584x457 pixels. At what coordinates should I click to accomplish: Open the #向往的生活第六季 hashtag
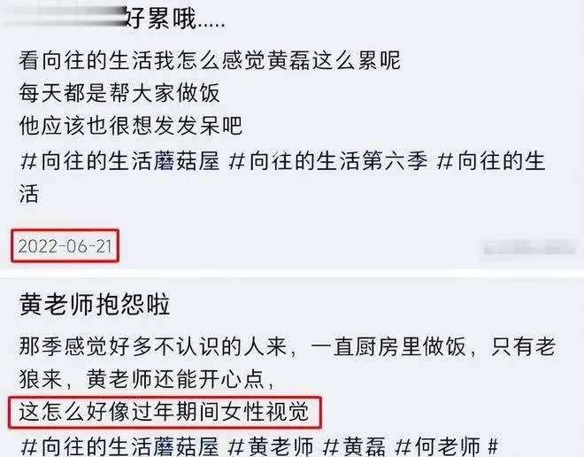(x=328, y=161)
